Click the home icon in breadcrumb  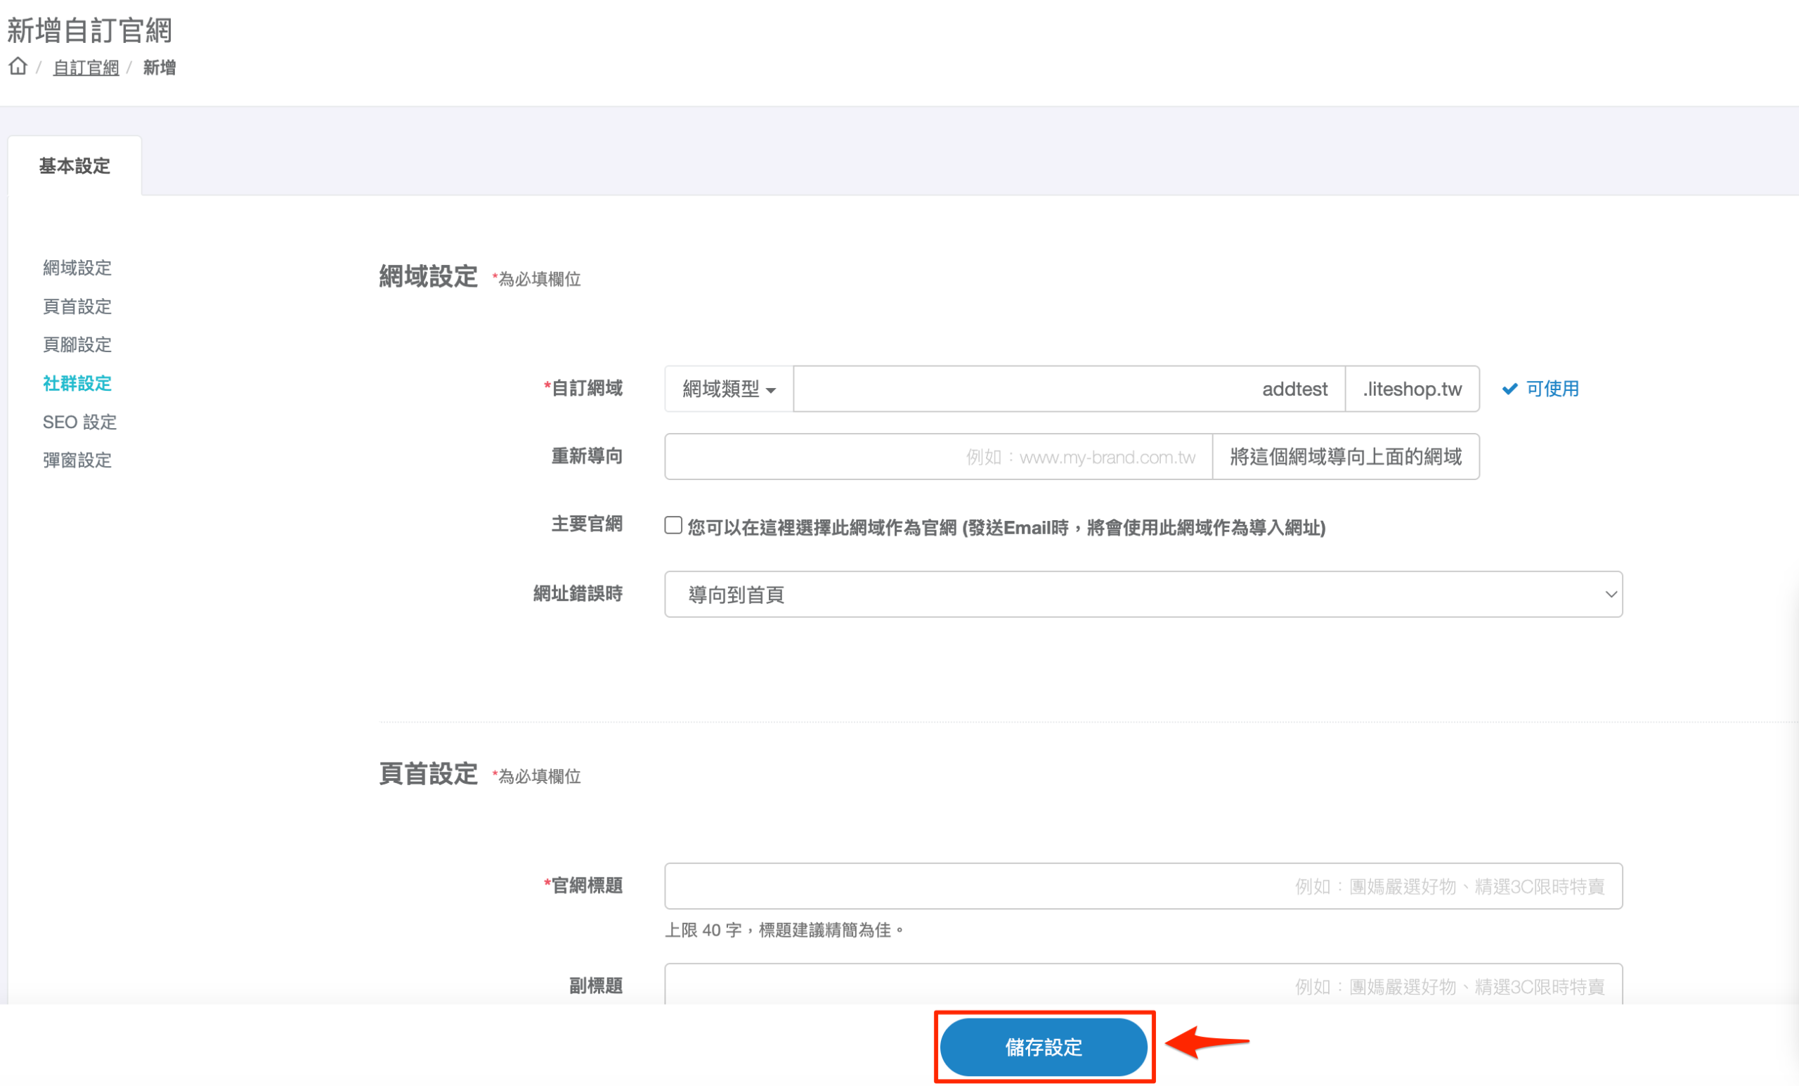(x=18, y=67)
